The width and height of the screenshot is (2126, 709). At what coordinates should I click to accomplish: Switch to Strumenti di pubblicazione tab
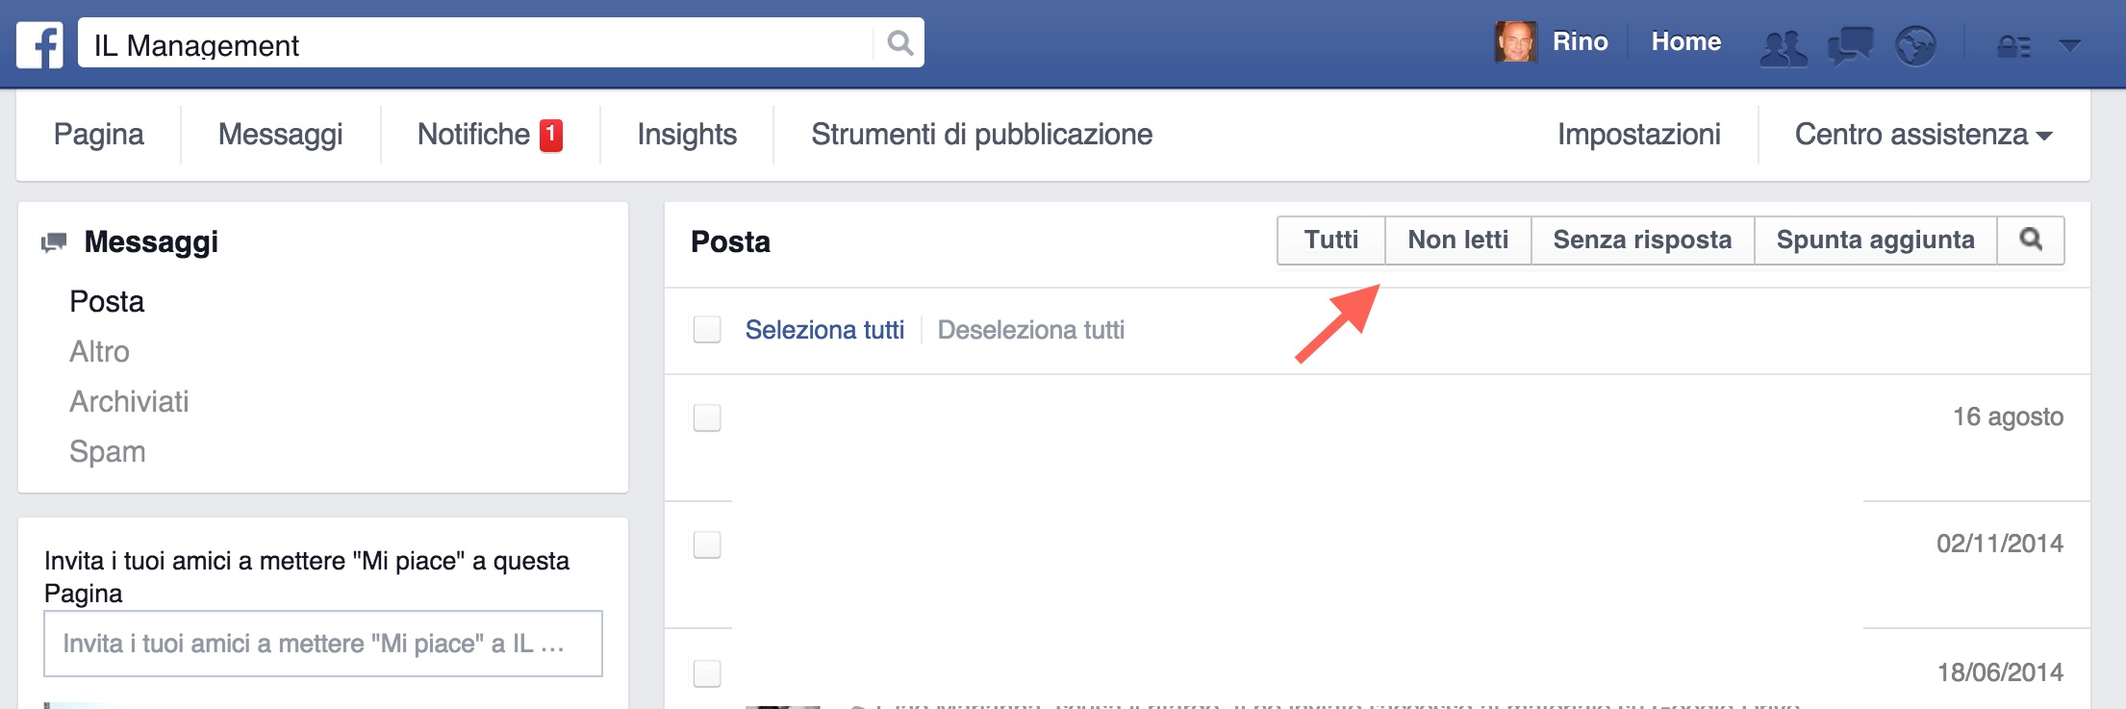click(x=981, y=135)
